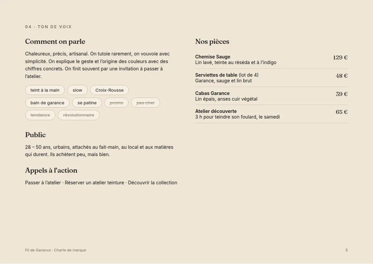Select the 'Croix-Rousse' tag pill
This screenshot has width=373, height=264.
(109, 90)
